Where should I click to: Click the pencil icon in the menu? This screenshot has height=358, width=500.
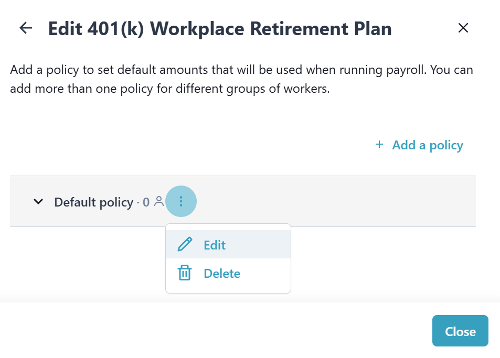(185, 245)
